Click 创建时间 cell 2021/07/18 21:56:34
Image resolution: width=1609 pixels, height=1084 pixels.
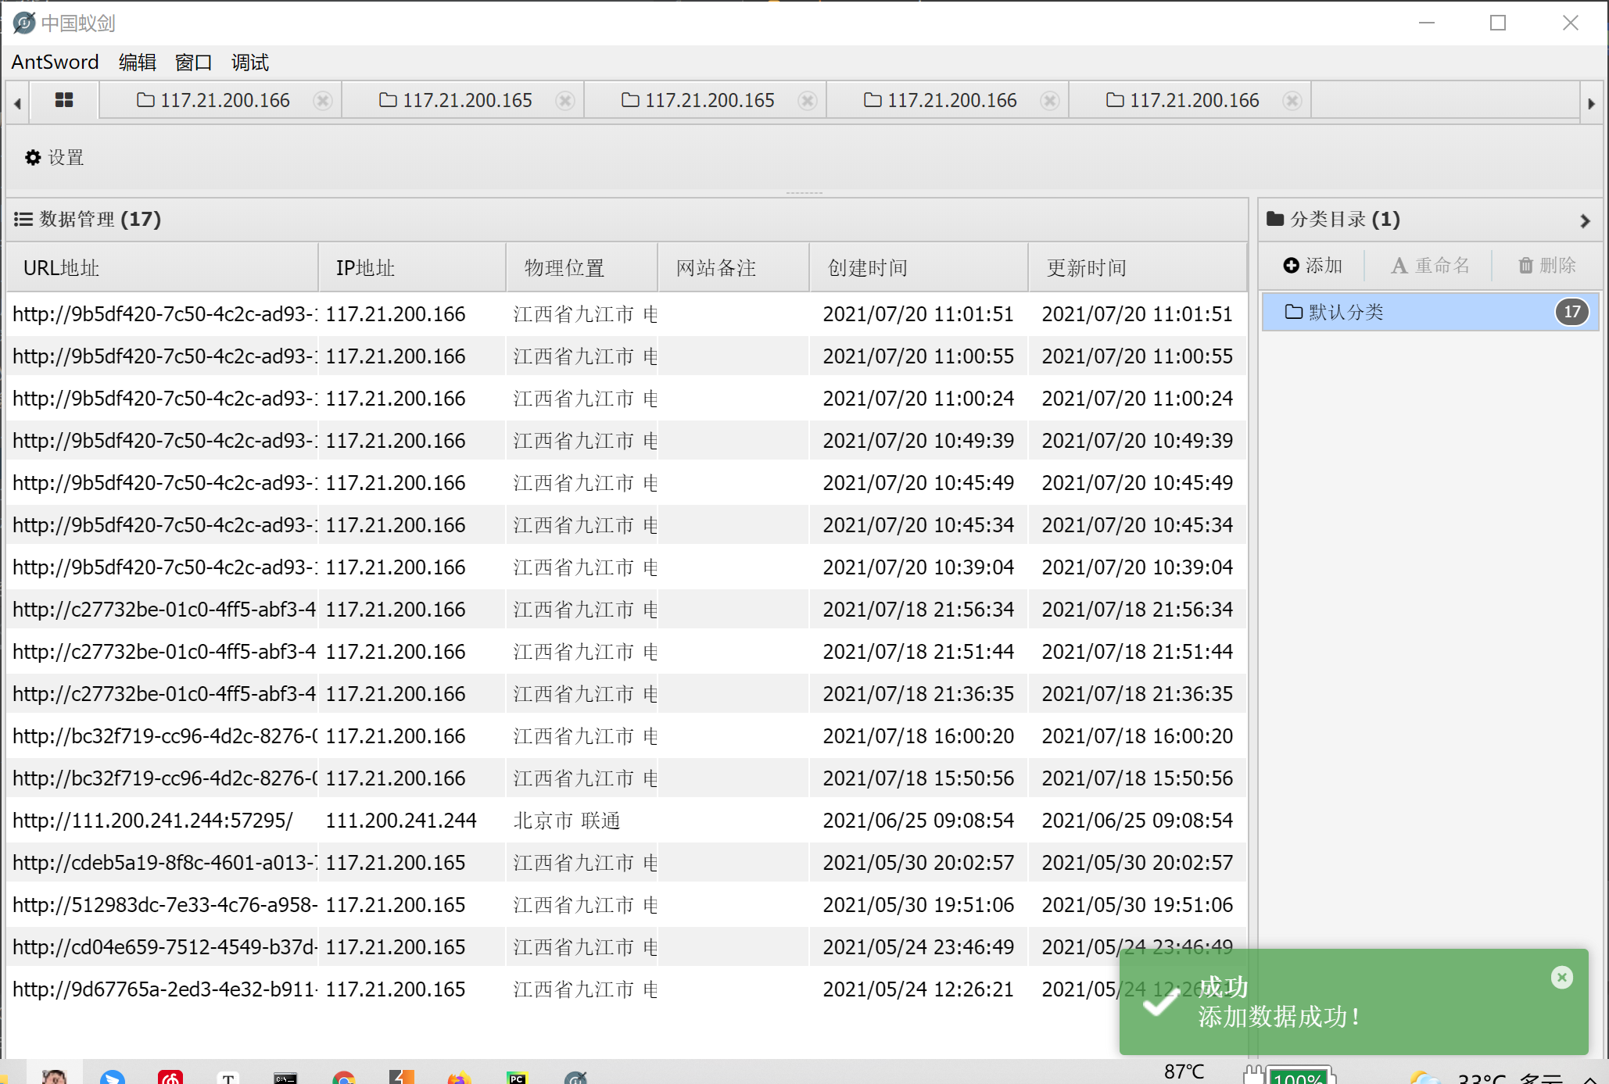pos(919,610)
